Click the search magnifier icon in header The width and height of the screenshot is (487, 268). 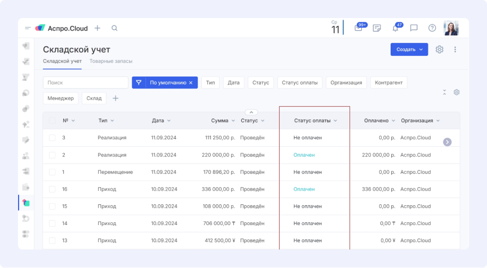click(114, 28)
